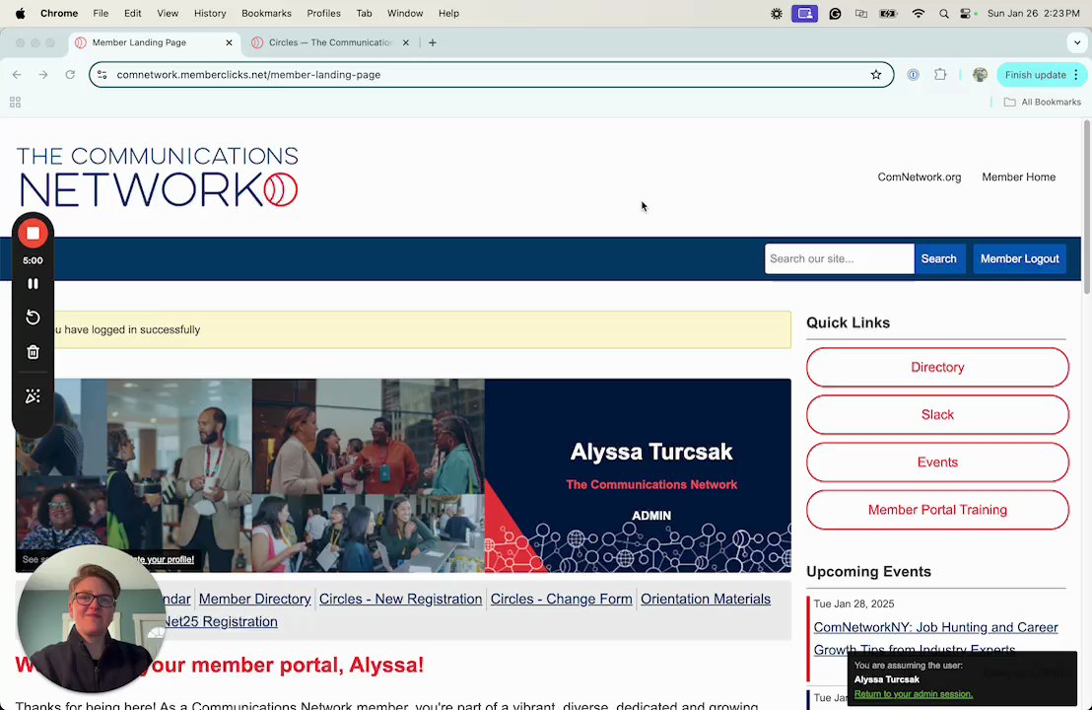Stop the screen recording with red button
1092x710 pixels.
33,234
